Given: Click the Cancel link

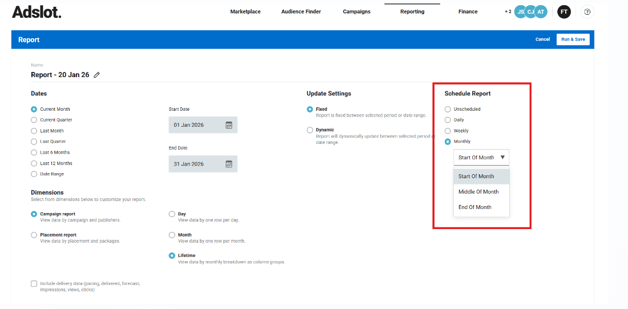Looking at the screenshot, I should pos(542,39).
